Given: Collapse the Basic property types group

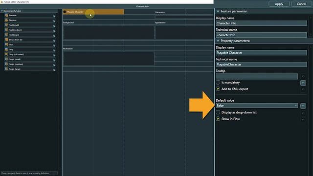Looking at the screenshot, I should pyautogui.click(x=2, y=11).
